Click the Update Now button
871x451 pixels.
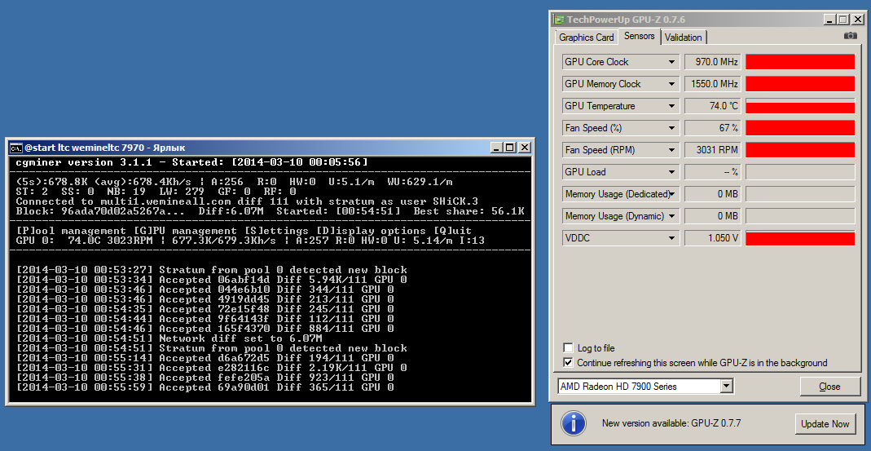click(x=825, y=424)
